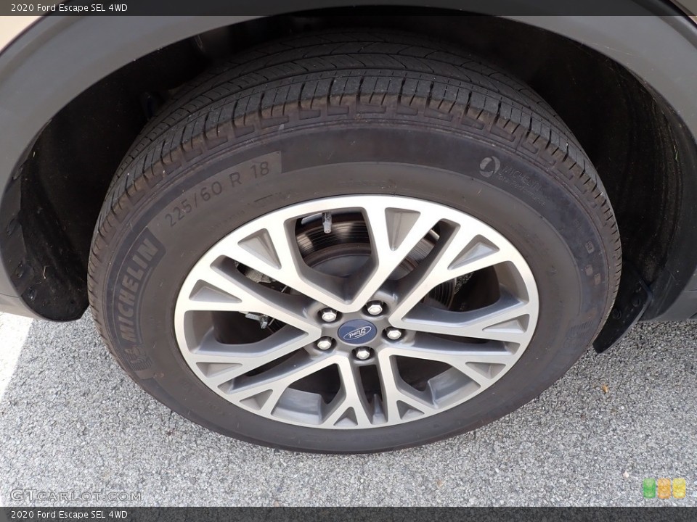
Task: Click the bottom caption '2020 Ford Escape SEL 4WD'
Action: coord(69,515)
